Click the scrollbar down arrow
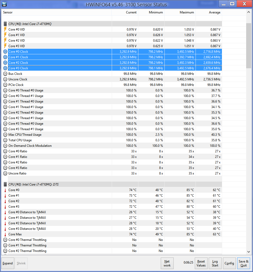Image resolution: width=253 pixels, height=272 pixels. [x=249, y=252]
